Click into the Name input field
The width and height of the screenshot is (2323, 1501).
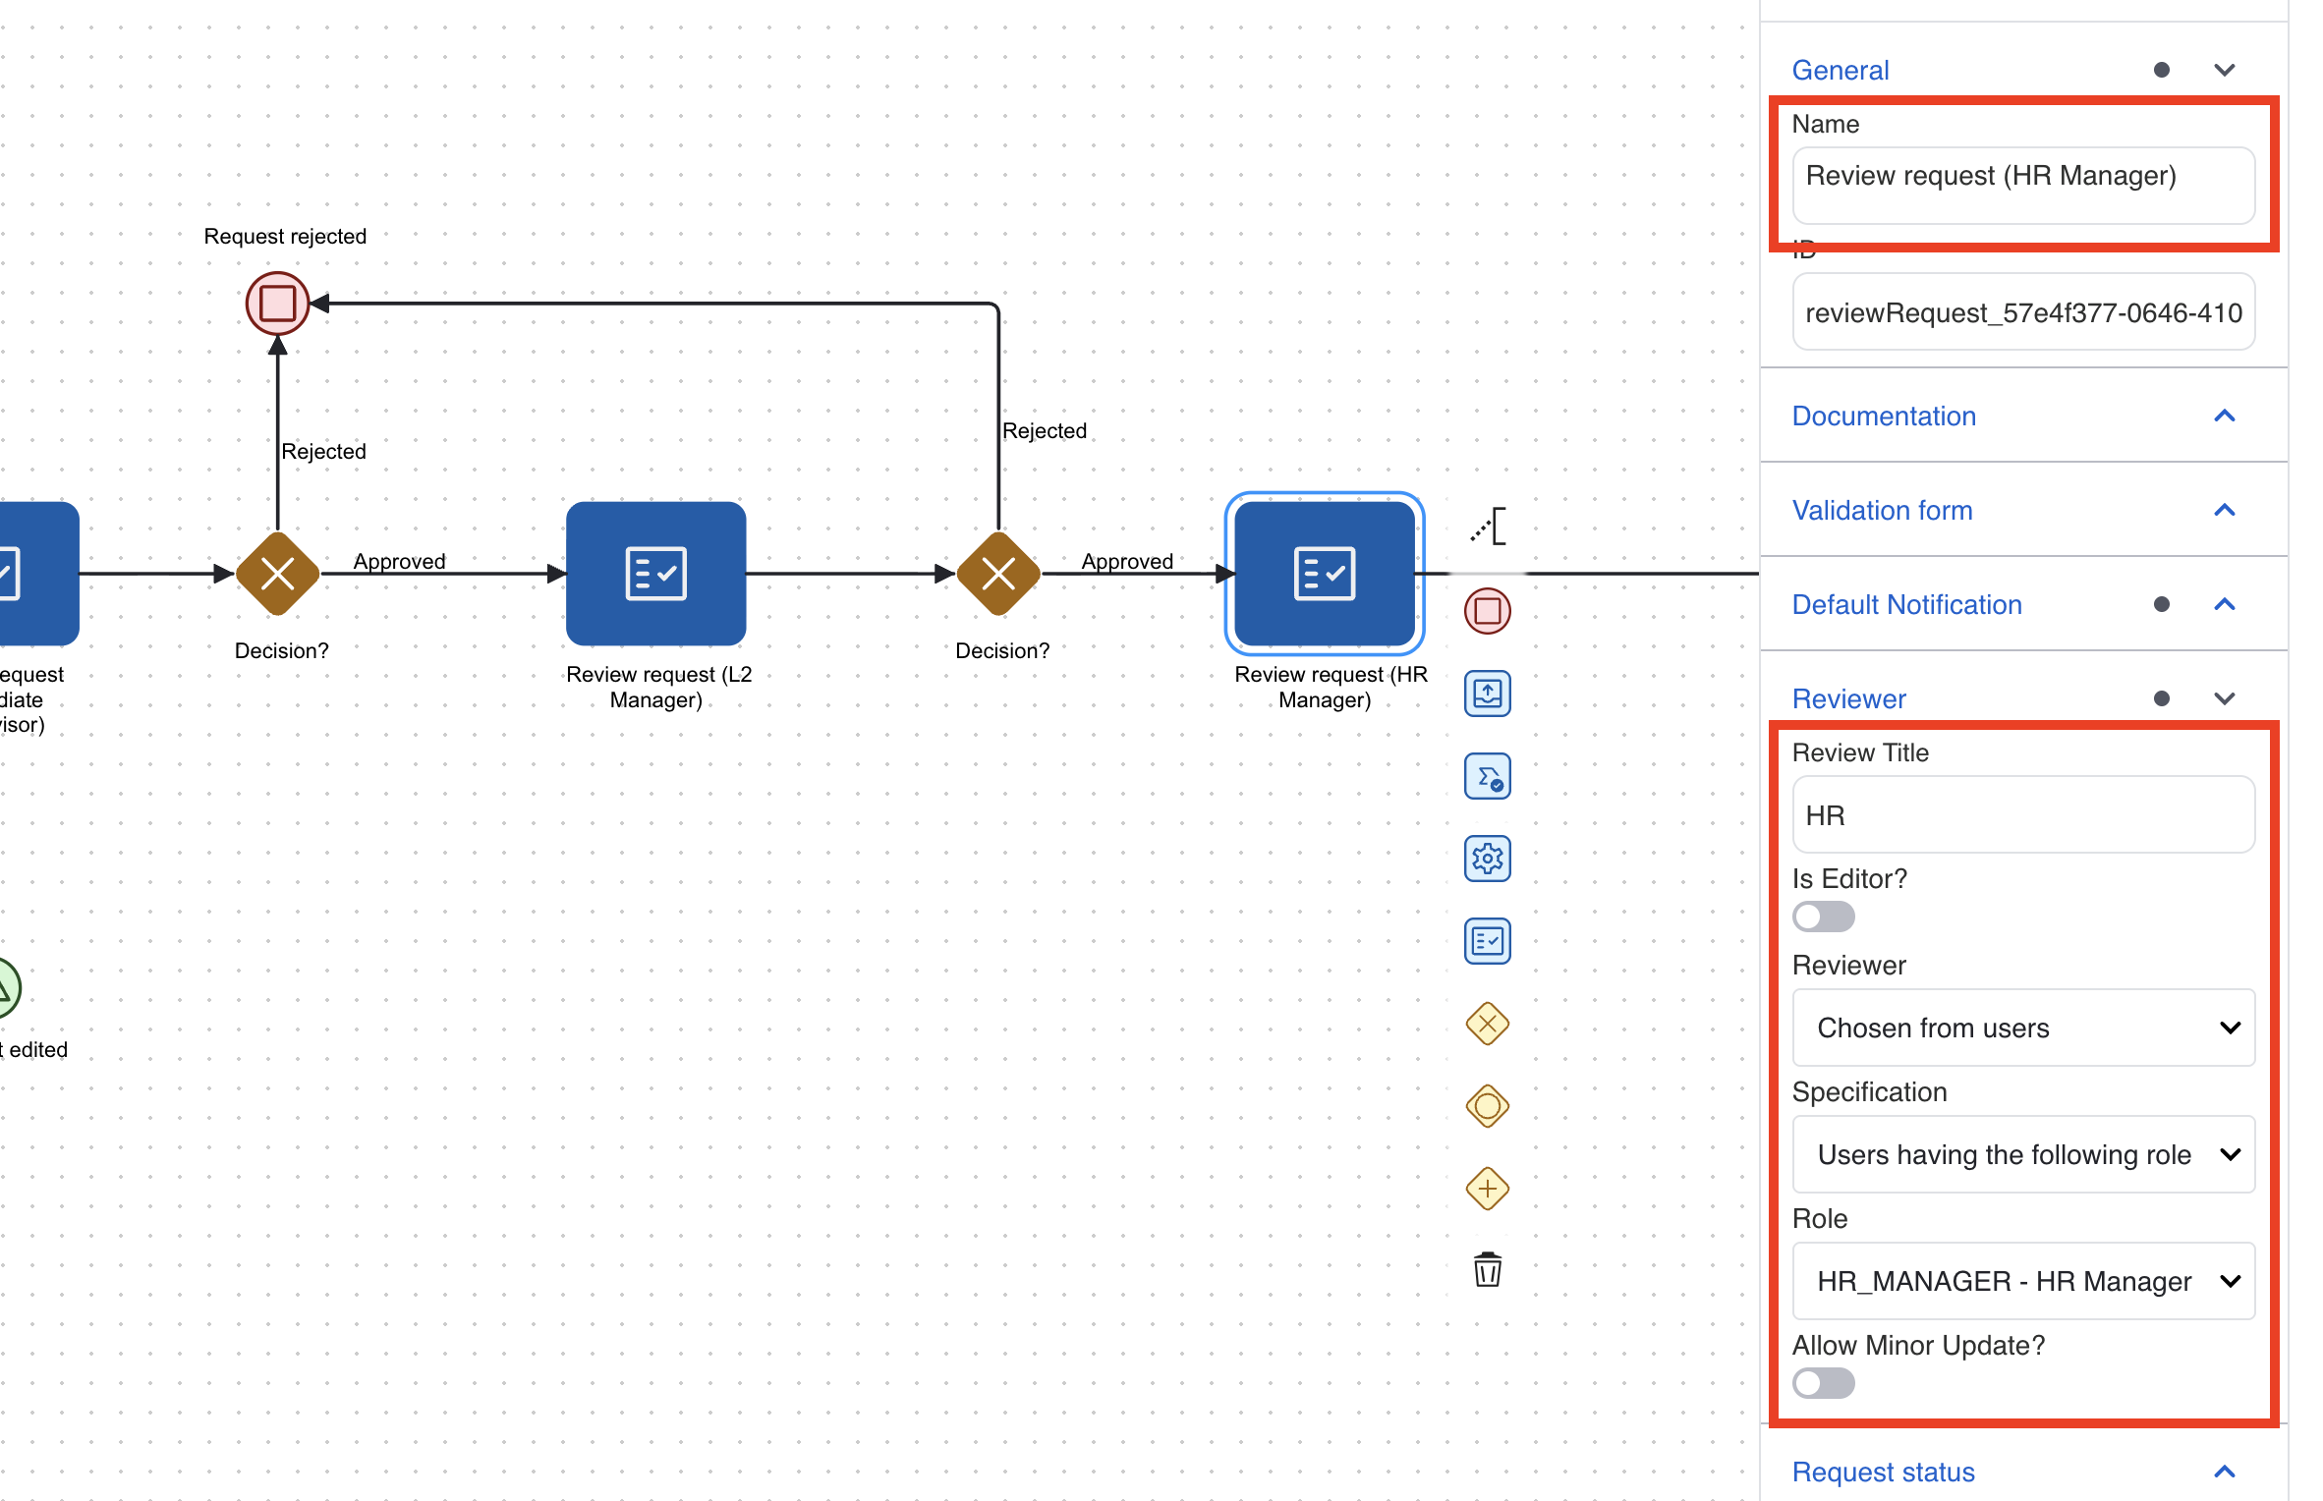click(2023, 186)
